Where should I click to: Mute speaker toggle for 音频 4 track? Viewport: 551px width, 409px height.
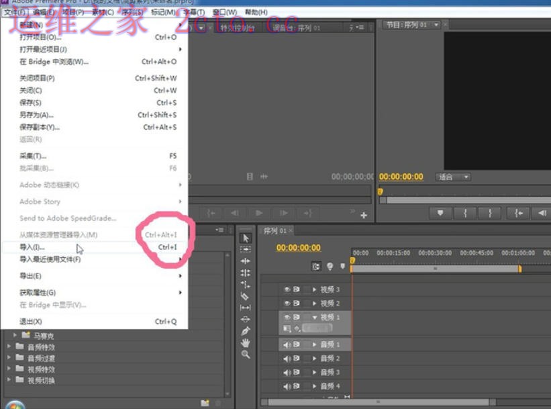click(x=287, y=386)
